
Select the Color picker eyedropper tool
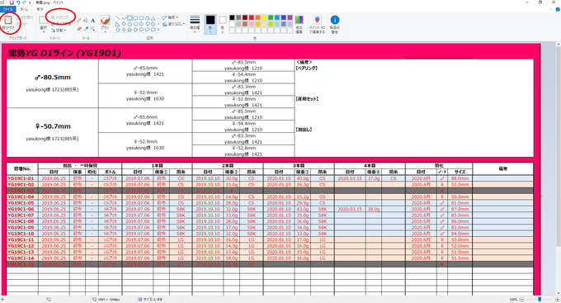point(86,29)
